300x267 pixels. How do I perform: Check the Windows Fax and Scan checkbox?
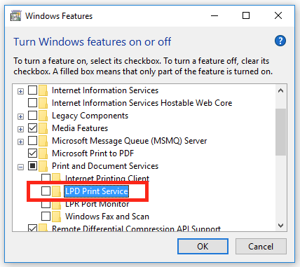point(46,217)
